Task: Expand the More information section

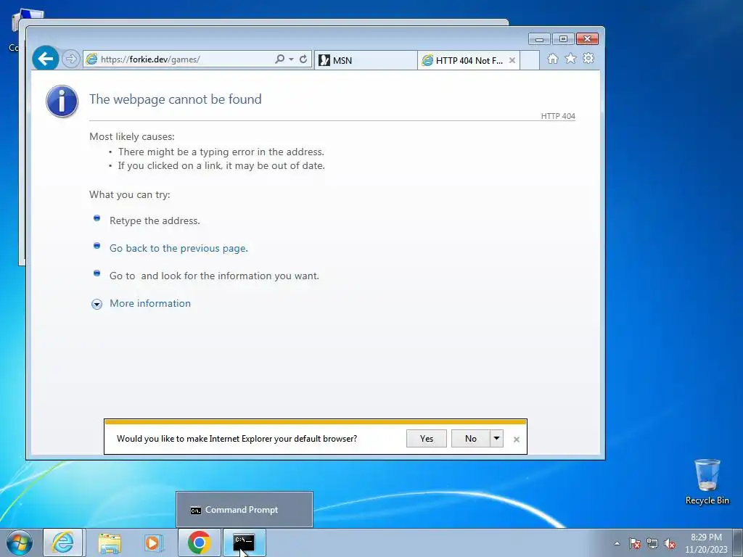Action: tap(97, 304)
